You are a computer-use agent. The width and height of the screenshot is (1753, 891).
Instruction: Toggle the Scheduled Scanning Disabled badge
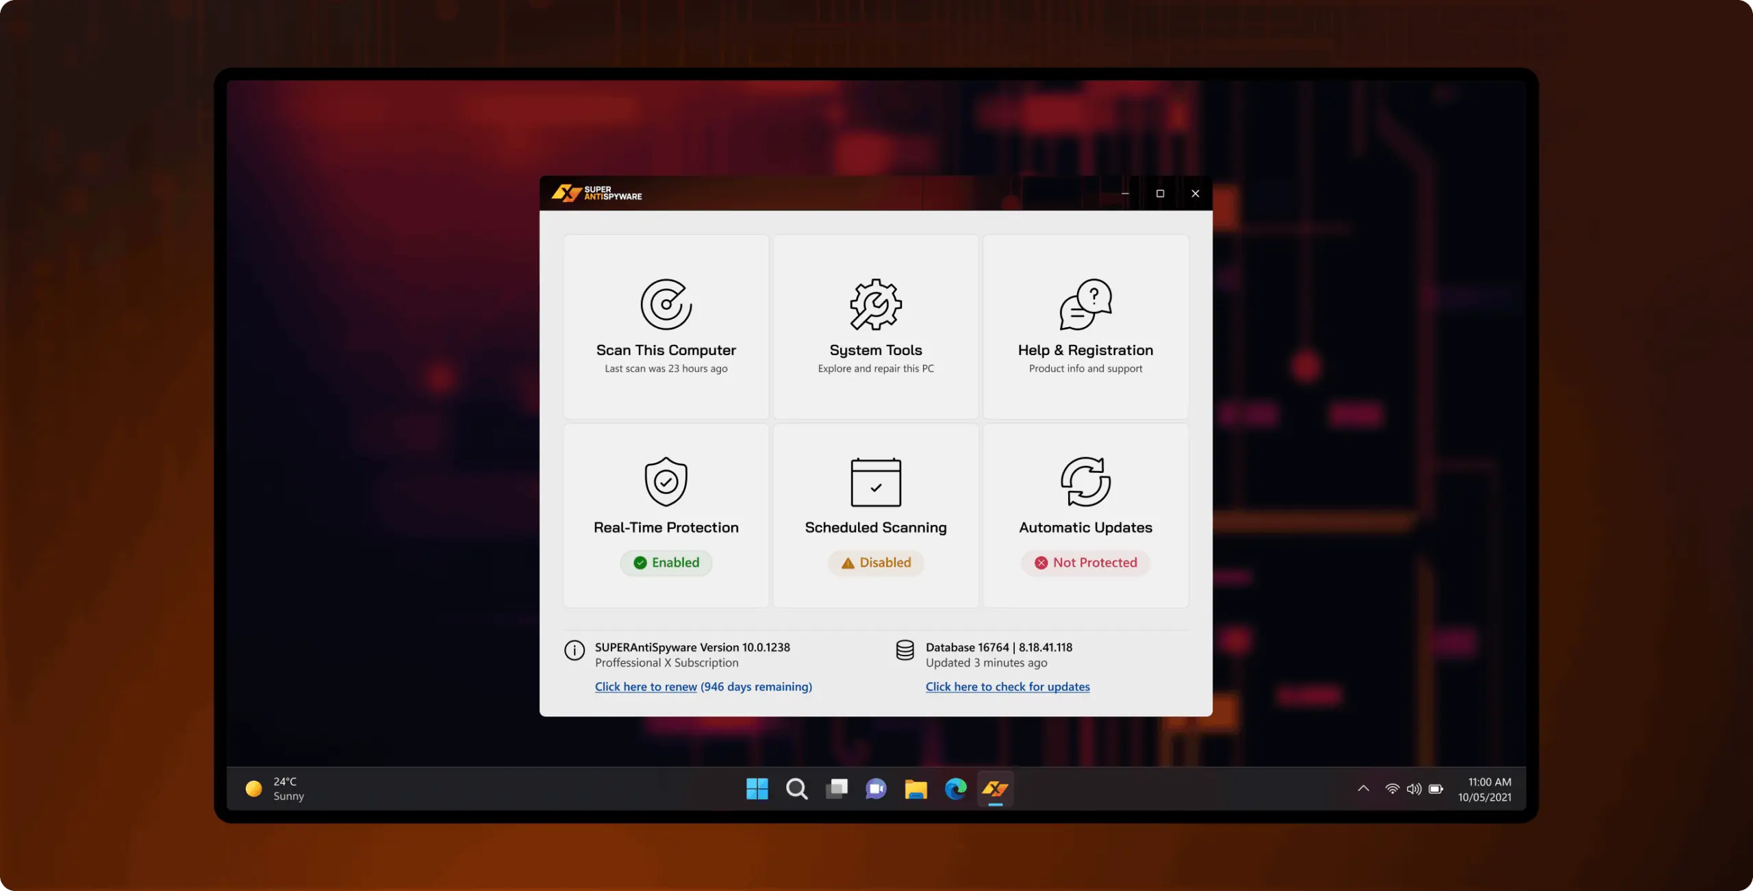[876, 563]
